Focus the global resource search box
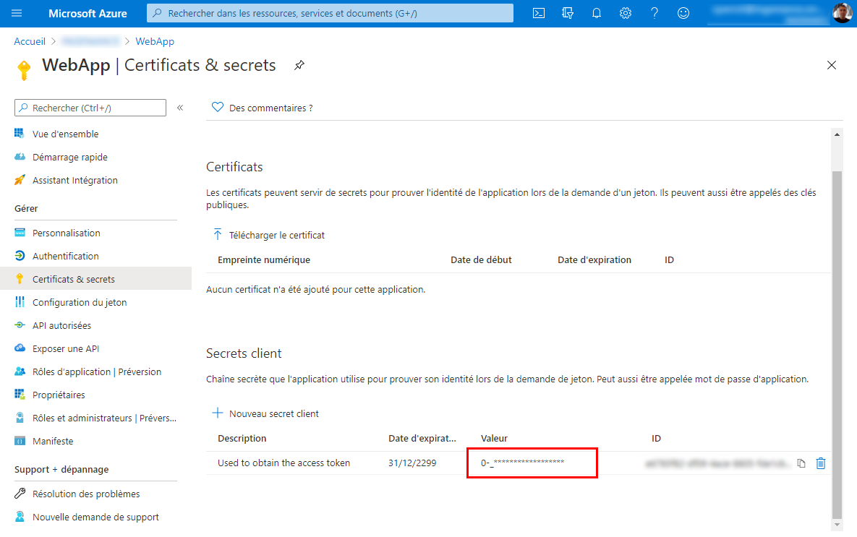 (x=330, y=13)
